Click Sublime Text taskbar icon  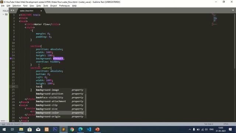[63, 129]
